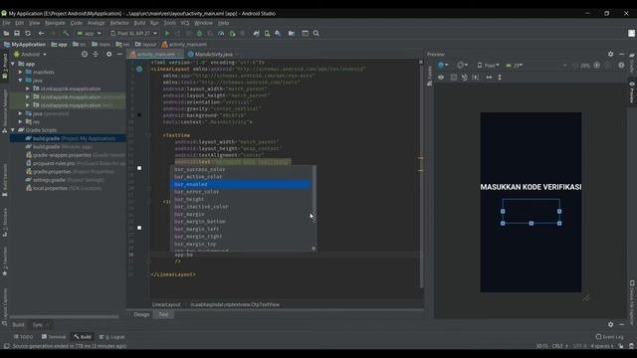Image resolution: width=637 pixels, height=358 pixels.
Task: Open the AVD Manager icon
Action: pos(267,33)
